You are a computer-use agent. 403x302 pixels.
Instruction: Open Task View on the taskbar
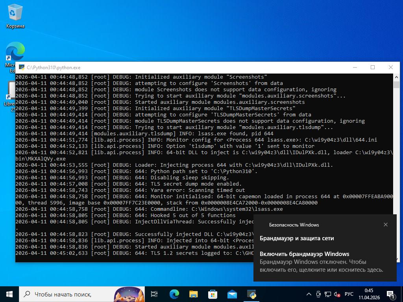click(x=154, y=294)
